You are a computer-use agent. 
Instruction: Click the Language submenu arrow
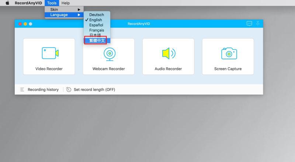click(79, 15)
